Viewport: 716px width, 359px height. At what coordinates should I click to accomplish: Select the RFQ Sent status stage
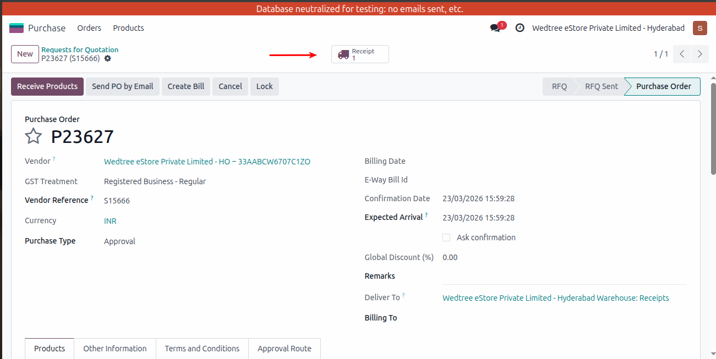601,86
